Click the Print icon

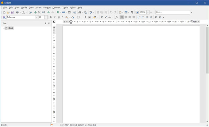click(17, 12)
